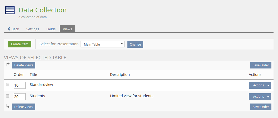Click the Data Collection table icon
The image size is (278, 118).
tap(10, 10)
